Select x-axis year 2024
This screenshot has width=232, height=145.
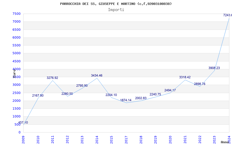(x=229, y=140)
